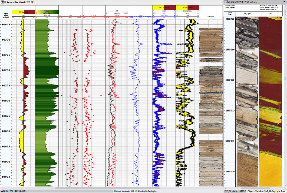Select the NEU neutron curve header
The width and height of the screenshot is (287, 193).
tap(140, 15)
